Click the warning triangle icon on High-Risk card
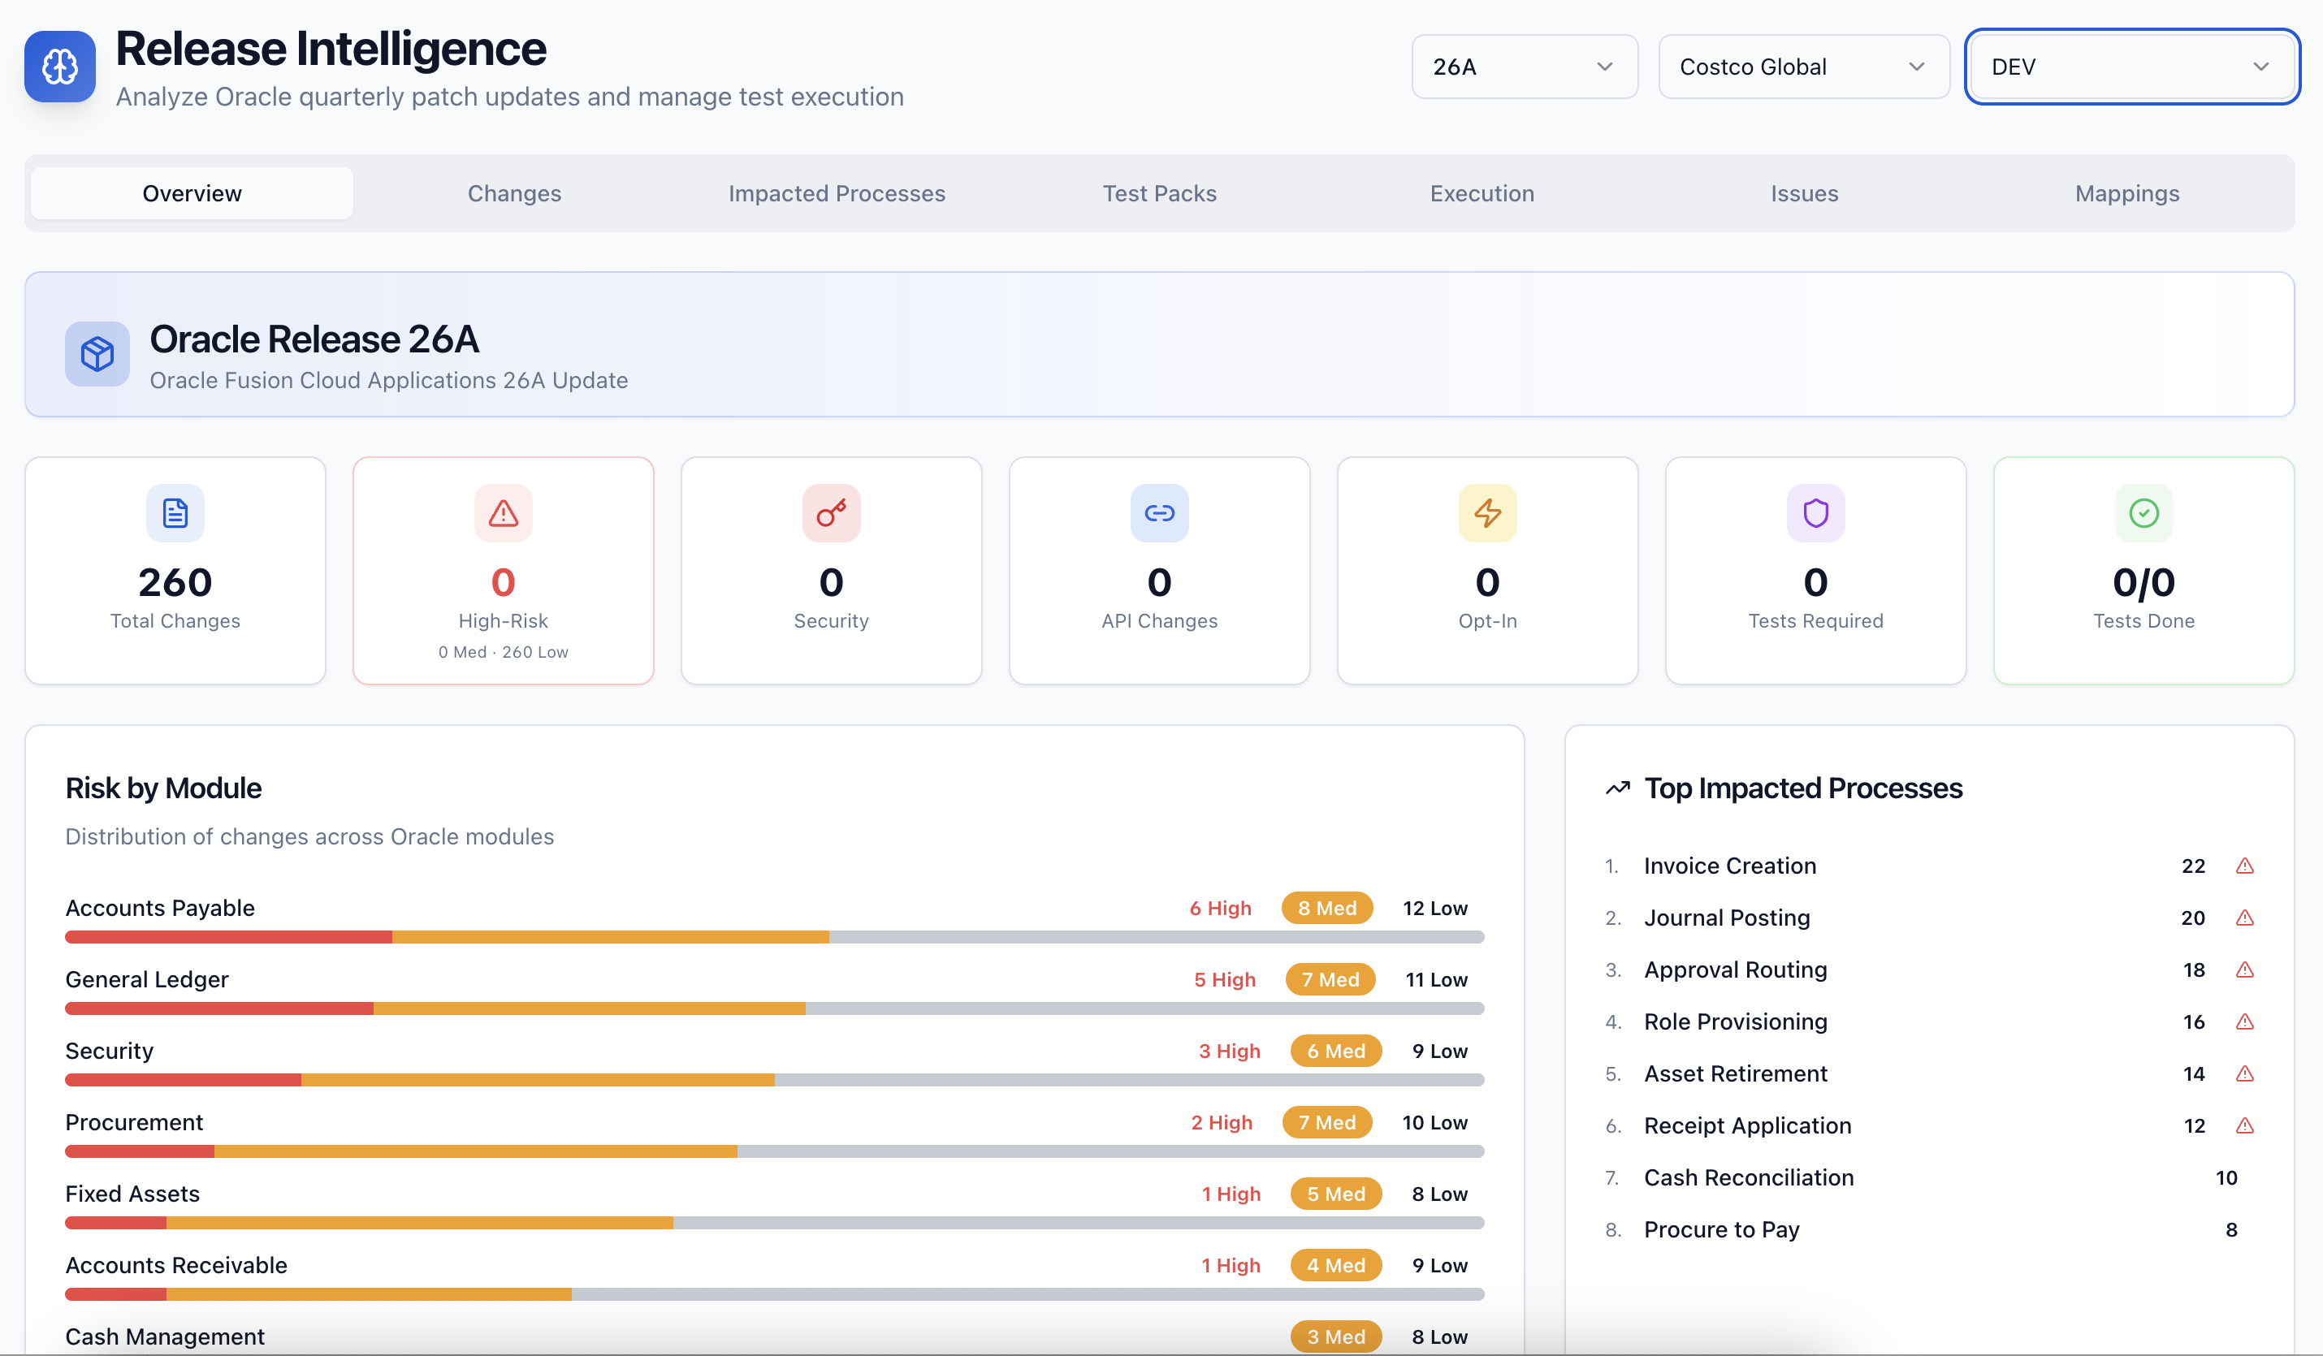Viewport: 2323px width, 1356px height. [503, 513]
